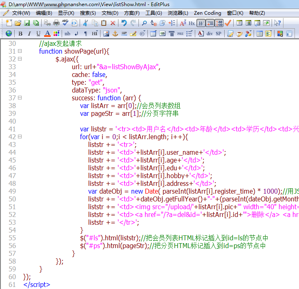Collapse fold at line 42 for loop
Viewport: 299px width, 289px height.
coord(20,137)
